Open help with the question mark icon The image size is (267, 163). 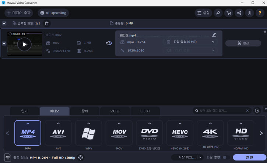(260, 13)
